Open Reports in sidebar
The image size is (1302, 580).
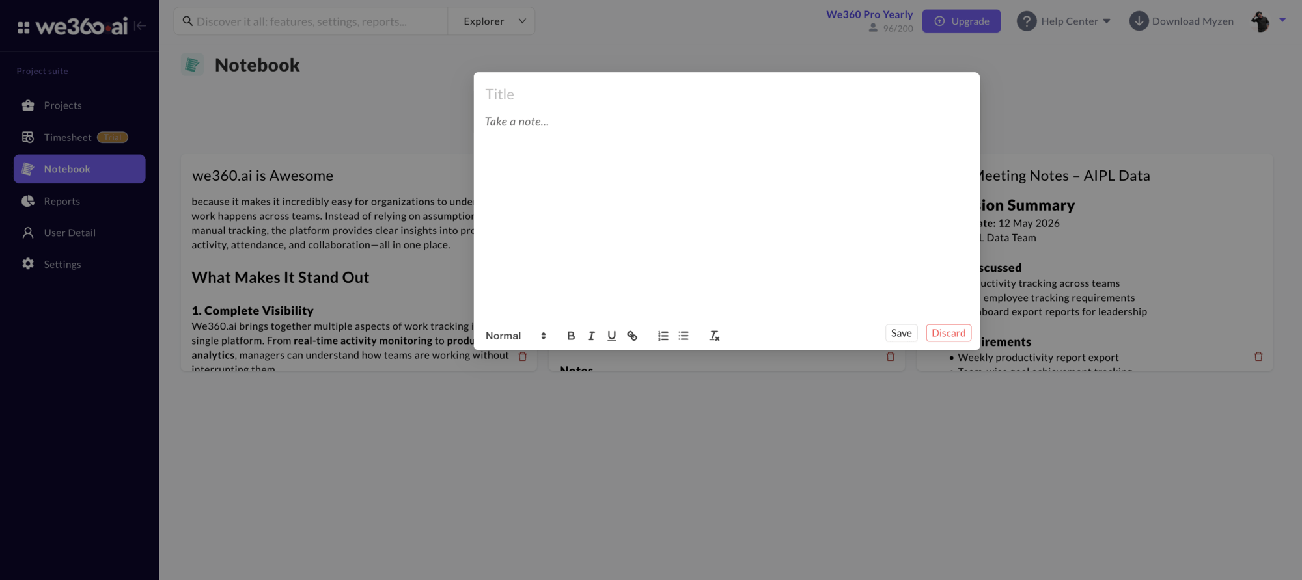point(79,201)
